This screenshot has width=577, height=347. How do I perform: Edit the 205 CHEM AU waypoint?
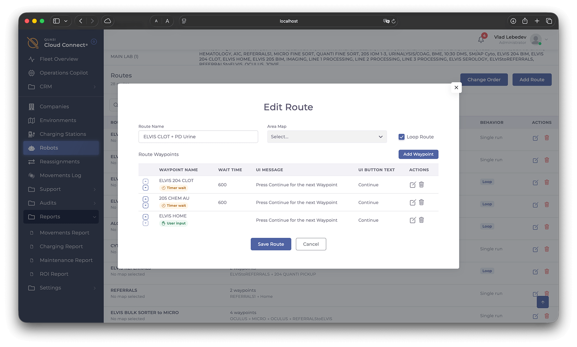click(413, 202)
